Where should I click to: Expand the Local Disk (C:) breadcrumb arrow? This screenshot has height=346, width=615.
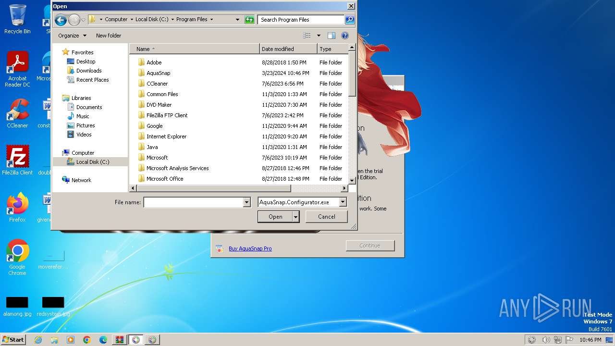tap(172, 20)
